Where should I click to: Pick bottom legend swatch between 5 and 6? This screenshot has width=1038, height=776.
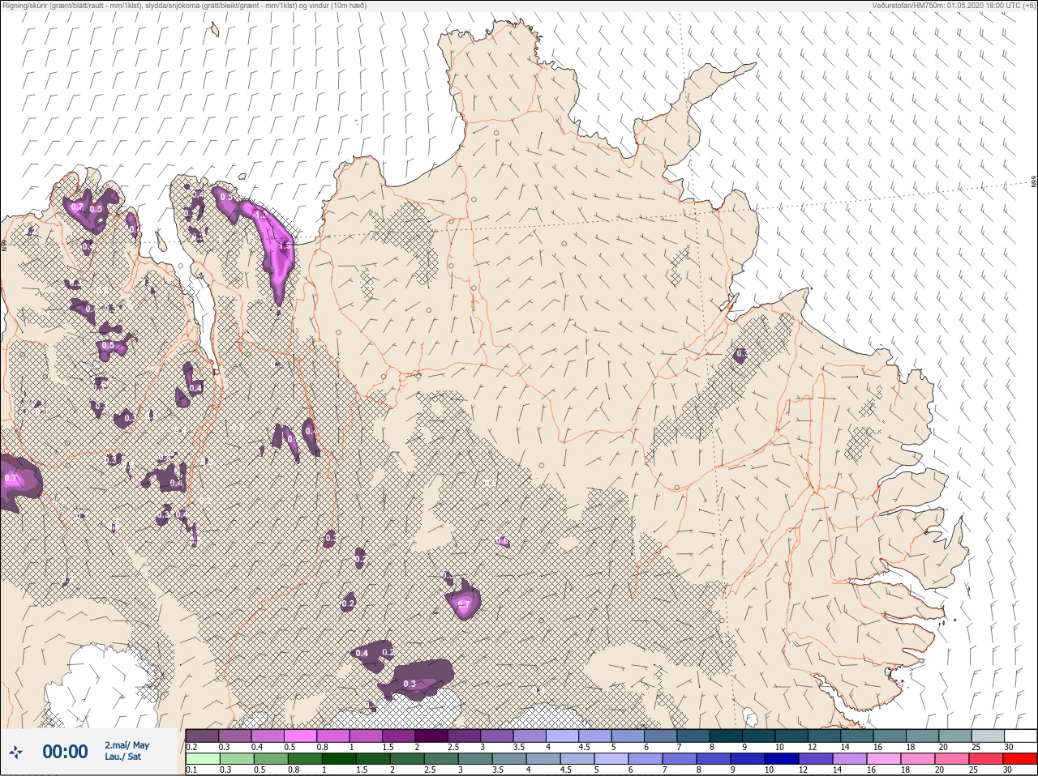point(612,759)
